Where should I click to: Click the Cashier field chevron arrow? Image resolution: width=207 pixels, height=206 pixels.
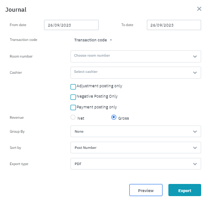tap(195, 73)
